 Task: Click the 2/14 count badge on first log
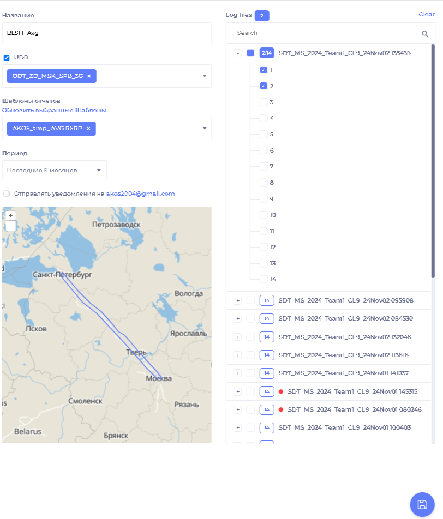tap(266, 53)
